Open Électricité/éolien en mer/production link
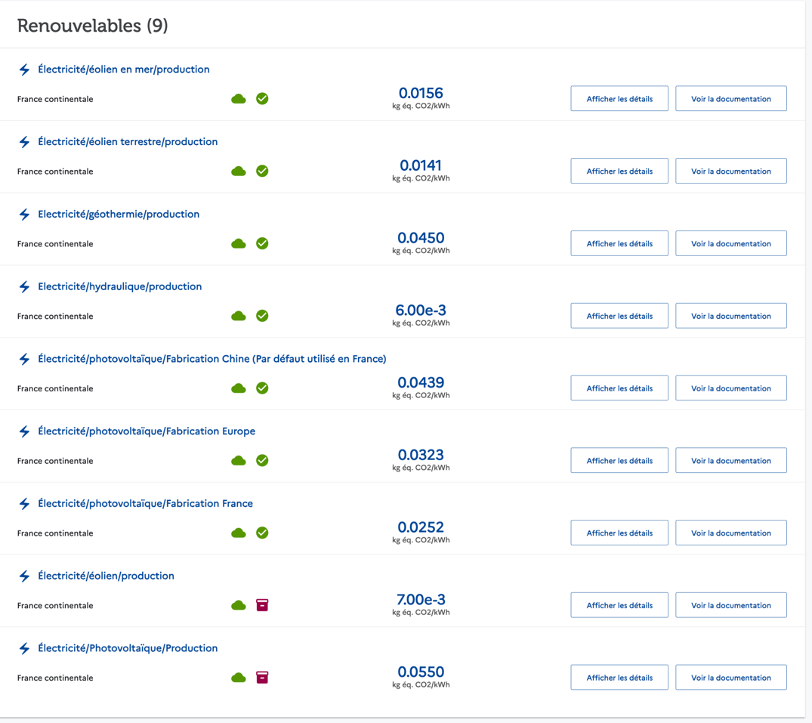Image resolution: width=812 pixels, height=723 pixels. 123,70
